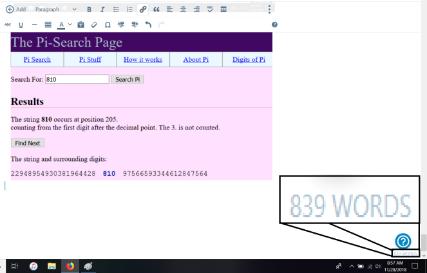Click the Add block button
The height and width of the screenshot is (273, 427).
15,9
